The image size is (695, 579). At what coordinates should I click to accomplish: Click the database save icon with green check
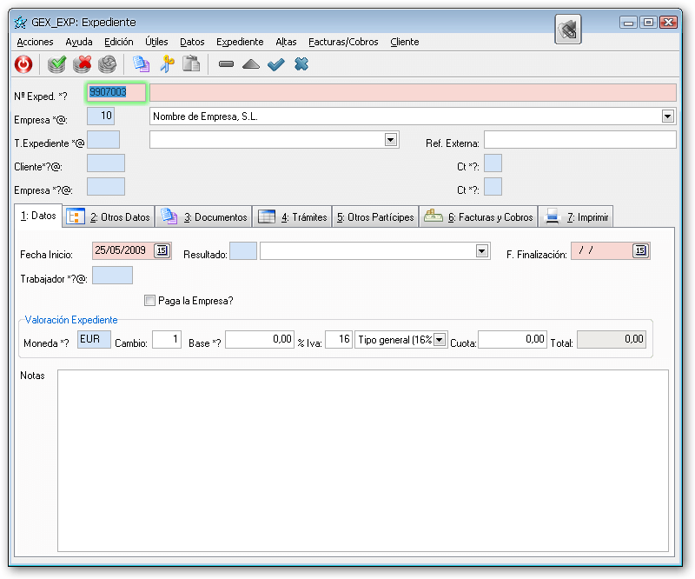57,63
